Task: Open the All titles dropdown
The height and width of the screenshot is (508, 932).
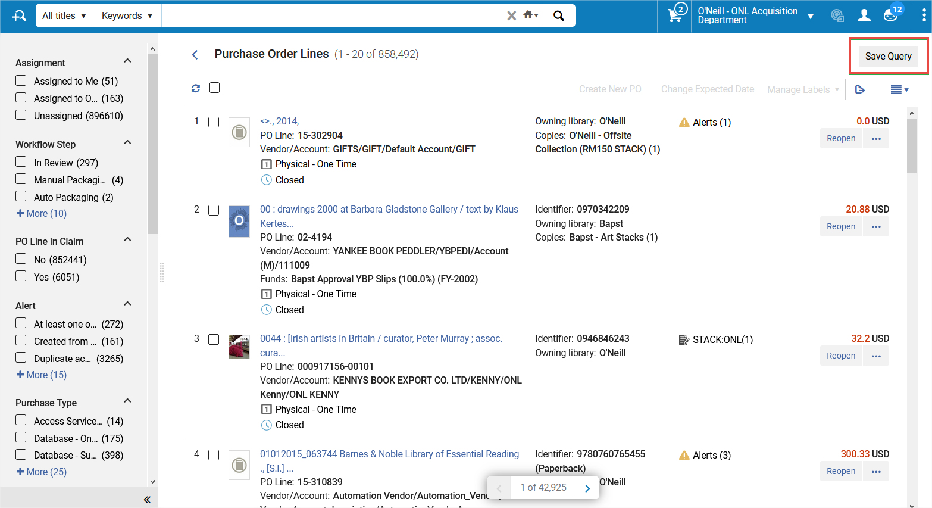Action: [64, 15]
